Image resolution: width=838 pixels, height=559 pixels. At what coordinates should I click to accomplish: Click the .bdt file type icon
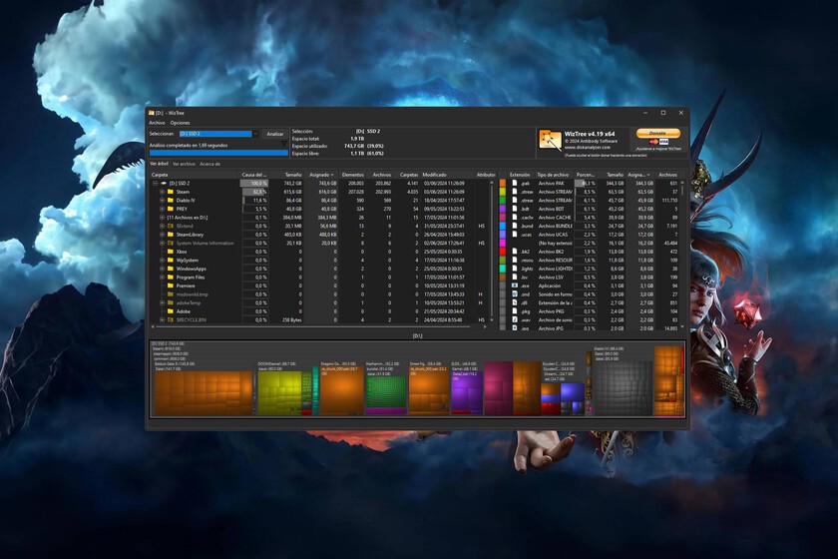(x=514, y=209)
